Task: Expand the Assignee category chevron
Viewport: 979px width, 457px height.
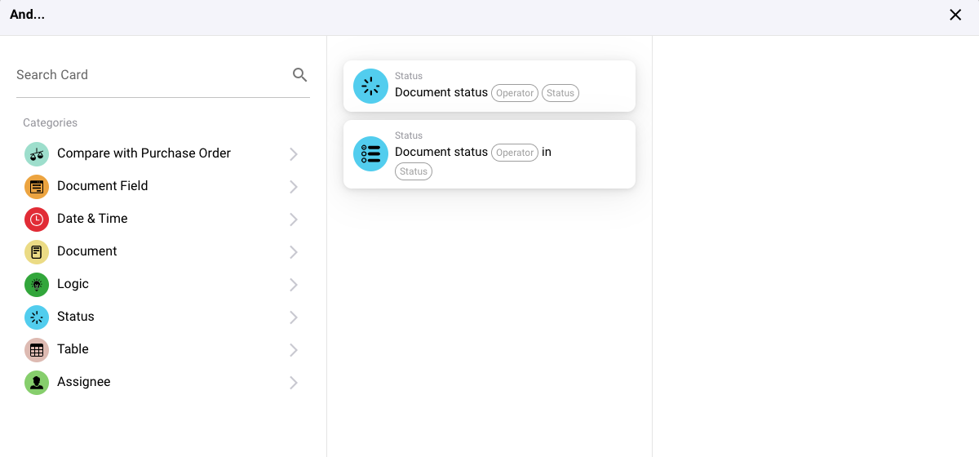Action: point(294,383)
